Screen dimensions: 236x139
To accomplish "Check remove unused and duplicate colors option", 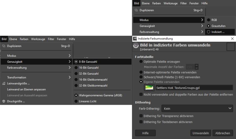I will pyautogui.click(x=141, y=94).
